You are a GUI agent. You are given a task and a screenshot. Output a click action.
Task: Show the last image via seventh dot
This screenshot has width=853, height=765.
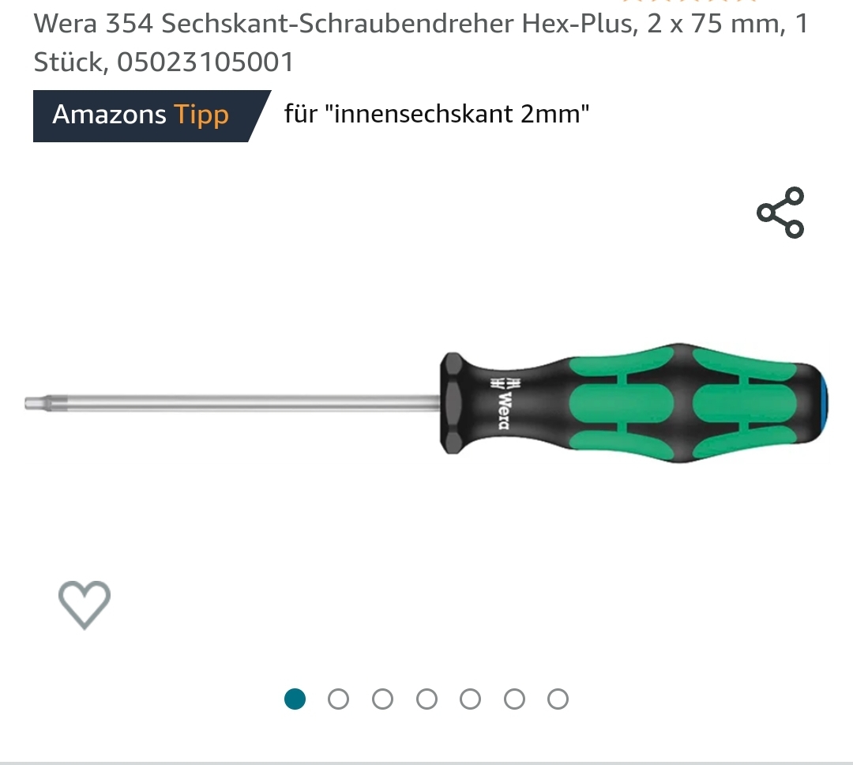point(558,699)
